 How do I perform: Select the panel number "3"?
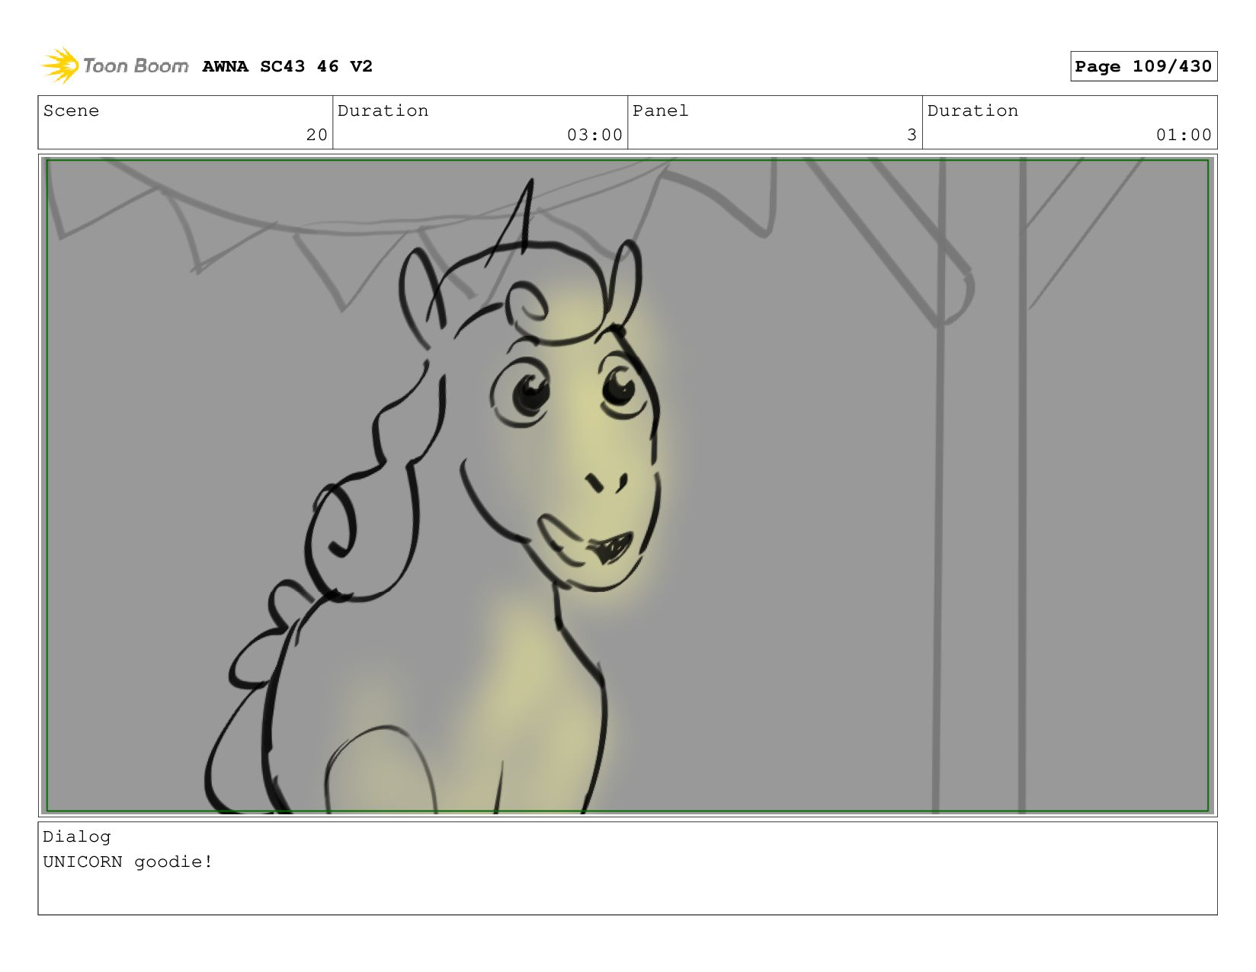click(912, 135)
